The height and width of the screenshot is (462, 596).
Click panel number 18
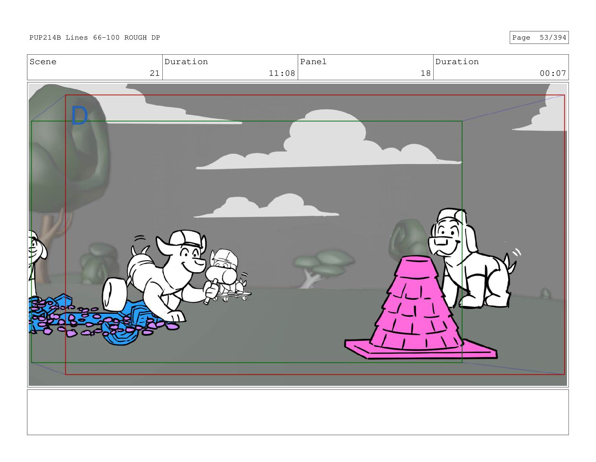425,73
